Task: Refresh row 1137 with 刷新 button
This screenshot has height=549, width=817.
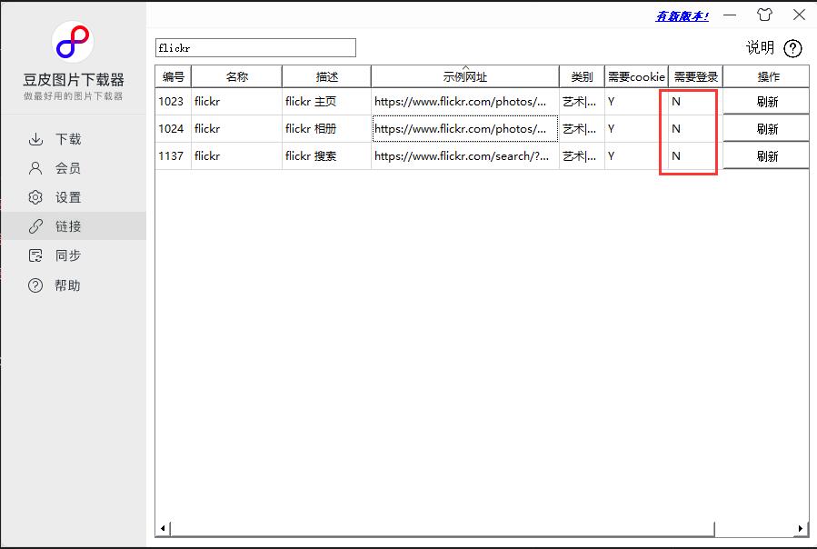Action: [x=766, y=156]
